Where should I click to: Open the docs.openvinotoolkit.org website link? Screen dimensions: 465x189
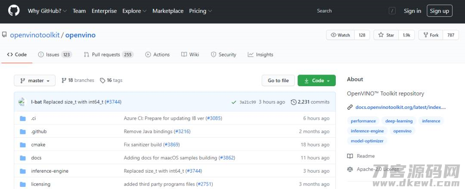click(401, 107)
